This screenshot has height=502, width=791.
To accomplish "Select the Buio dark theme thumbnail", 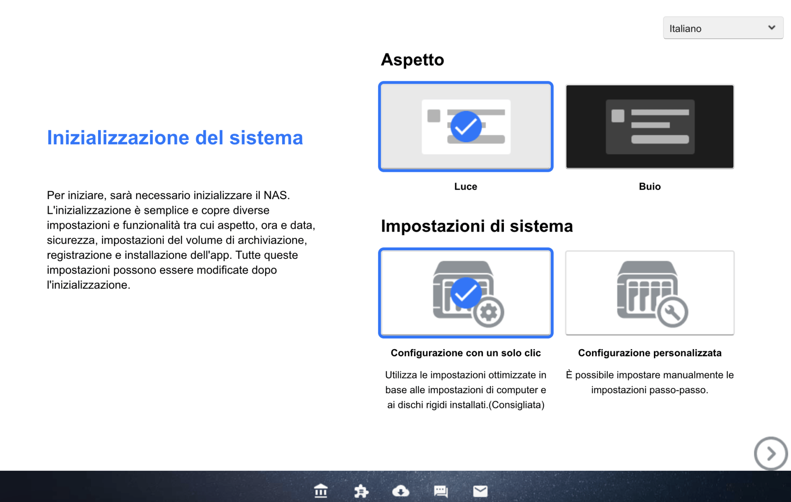I will [x=650, y=127].
